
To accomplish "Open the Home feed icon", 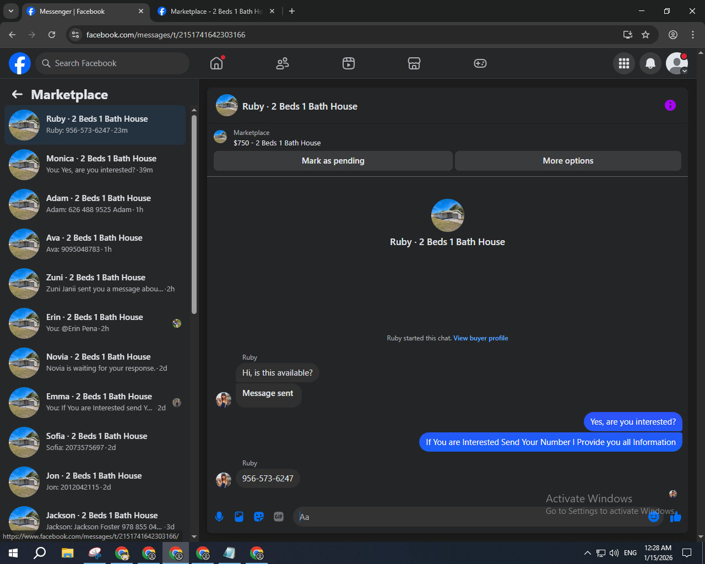I will coord(216,63).
